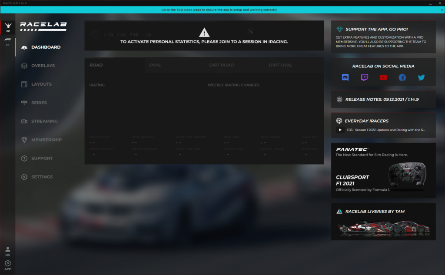Open the Fanatec ClubSport F1 2021 ad

[x=383, y=170]
